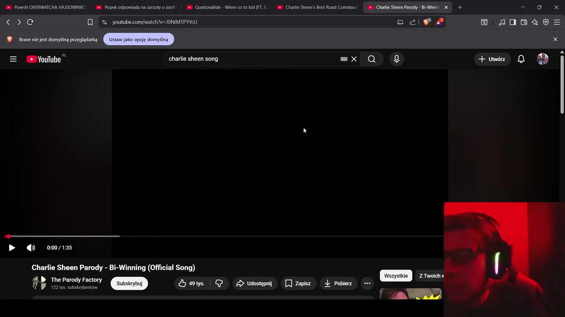Mute the video with the speaker icon
Screen dimensions: 565x317
[x=31, y=248]
